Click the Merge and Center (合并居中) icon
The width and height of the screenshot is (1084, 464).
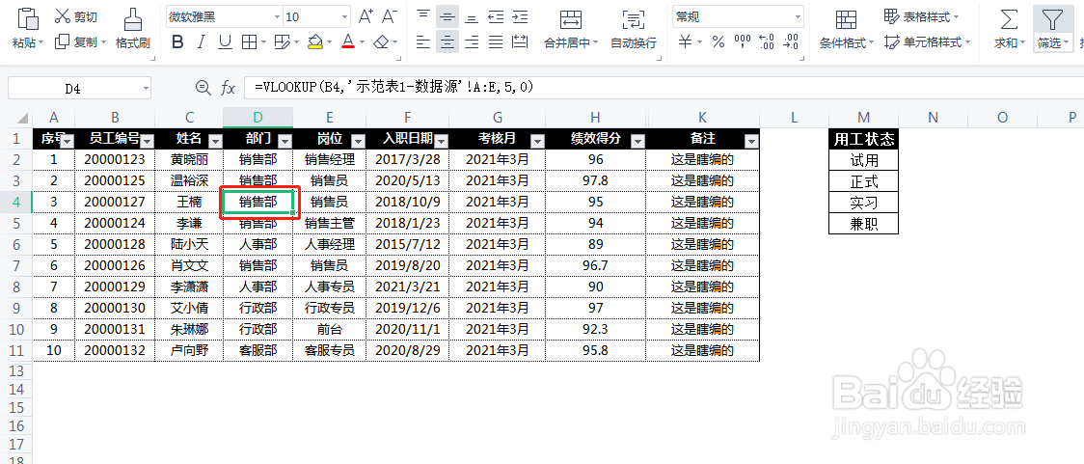[x=570, y=18]
